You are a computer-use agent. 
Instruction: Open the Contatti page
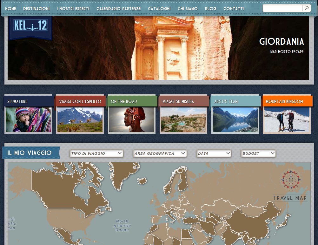click(x=234, y=9)
